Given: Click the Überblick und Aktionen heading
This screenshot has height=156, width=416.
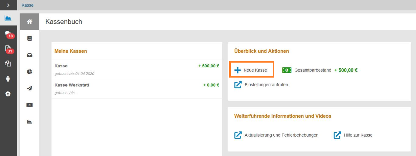Looking at the screenshot, I should 261,51.
